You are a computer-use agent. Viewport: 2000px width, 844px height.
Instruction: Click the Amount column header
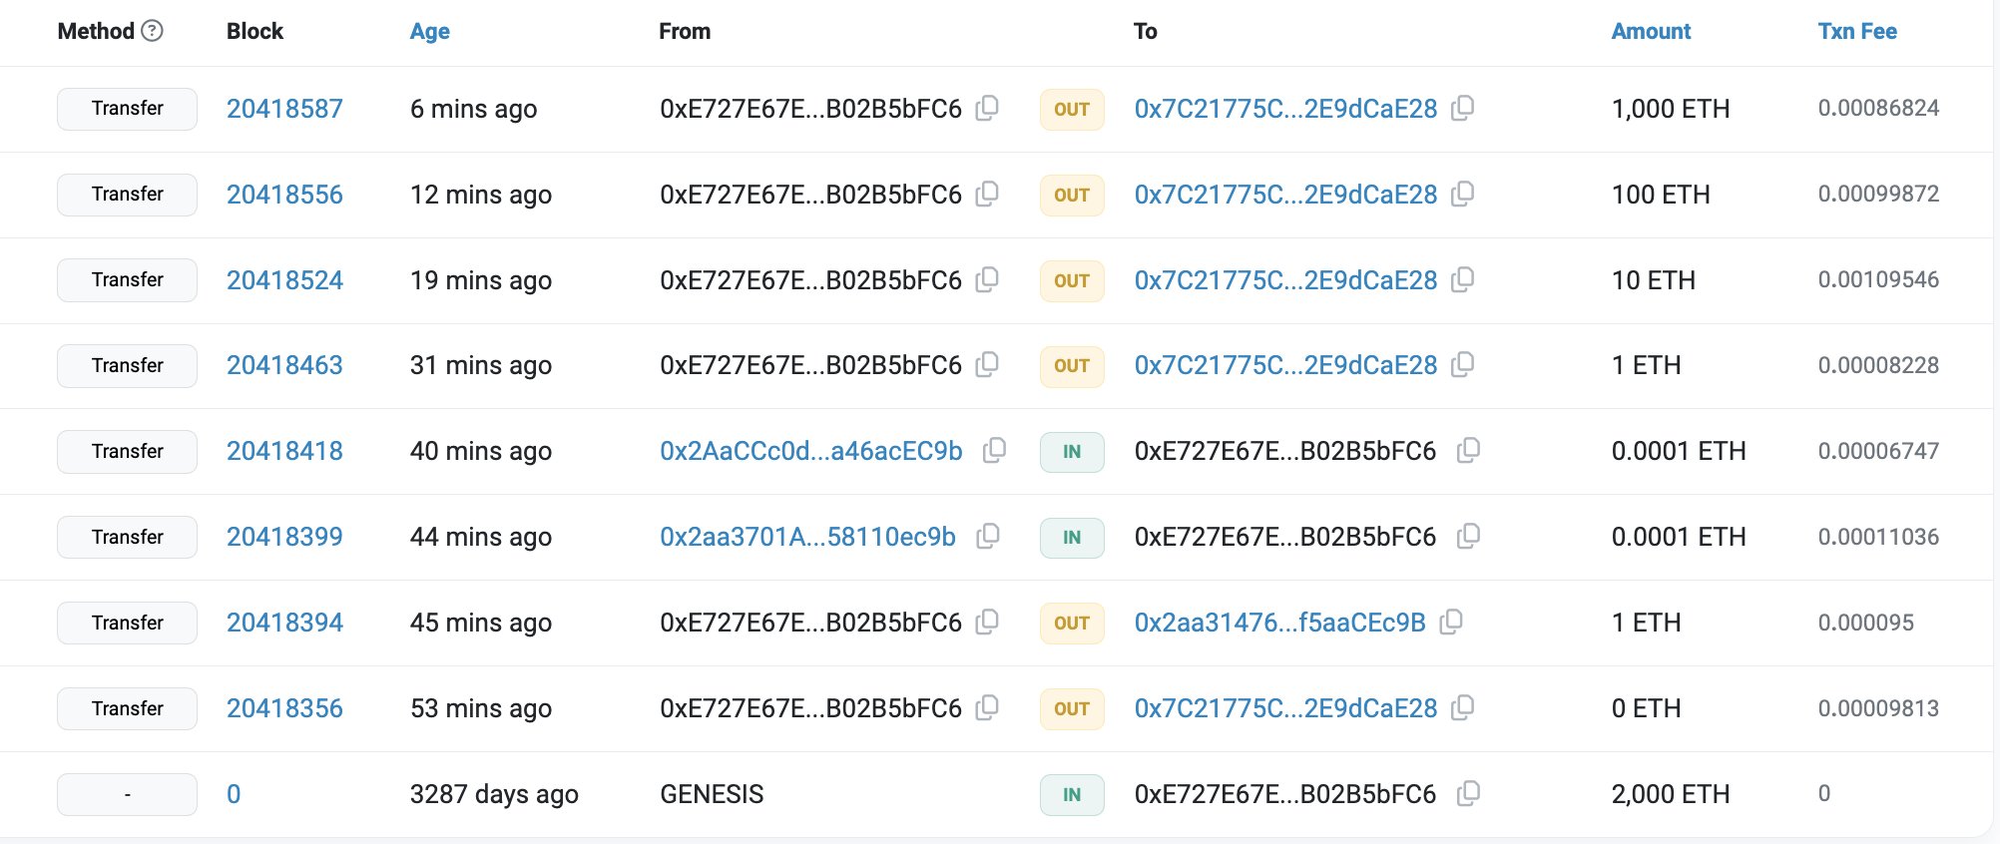tap(1651, 31)
